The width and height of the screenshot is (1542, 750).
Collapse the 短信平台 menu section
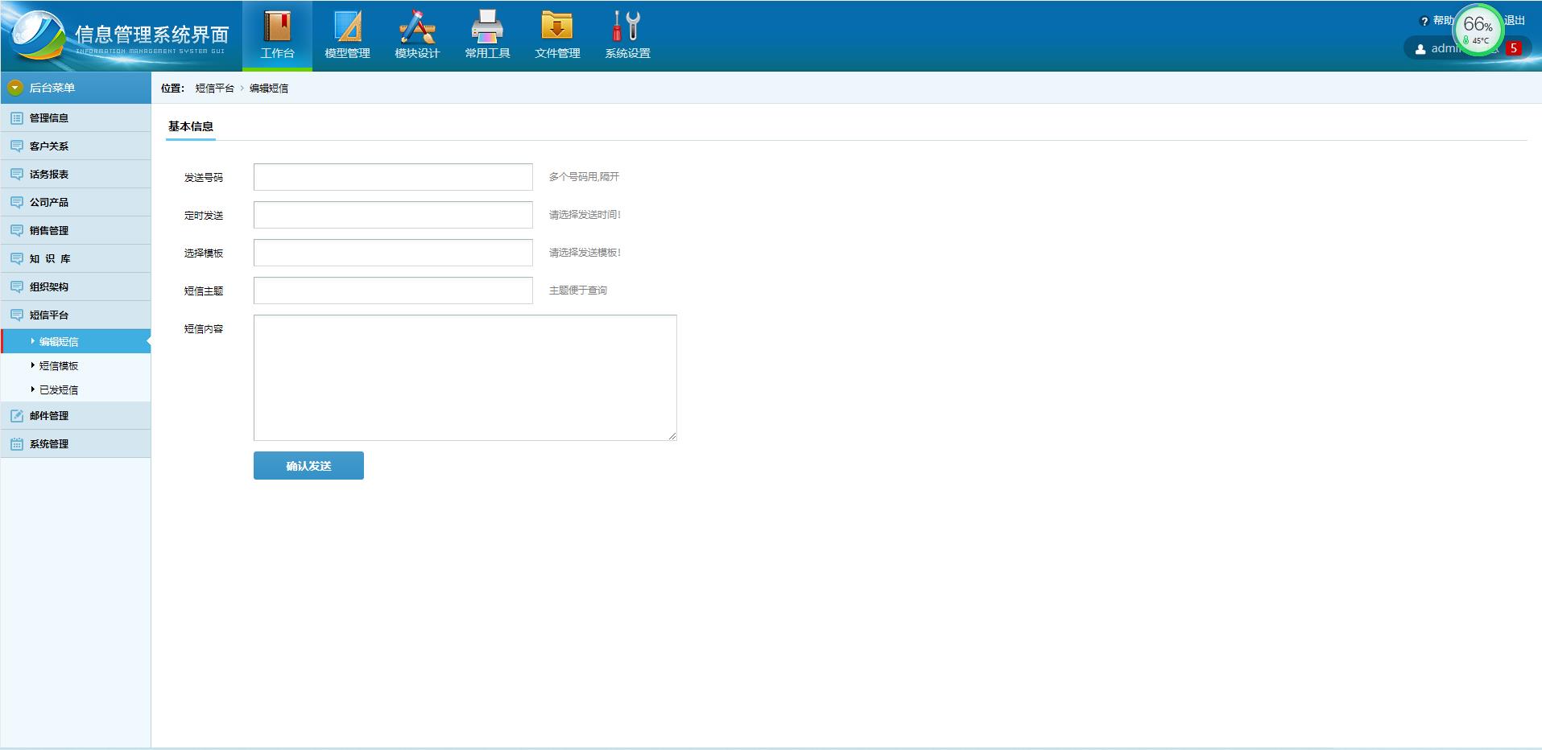tap(49, 315)
